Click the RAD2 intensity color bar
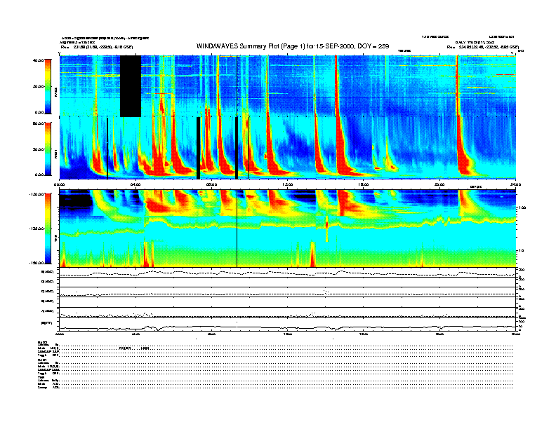This screenshot has height=429, width=556. coord(48,86)
